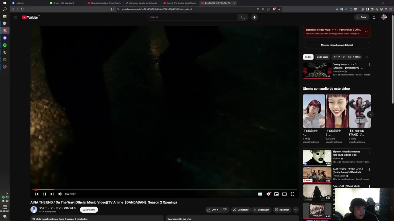
Task: Click the Descargar download button
Action: point(261,210)
